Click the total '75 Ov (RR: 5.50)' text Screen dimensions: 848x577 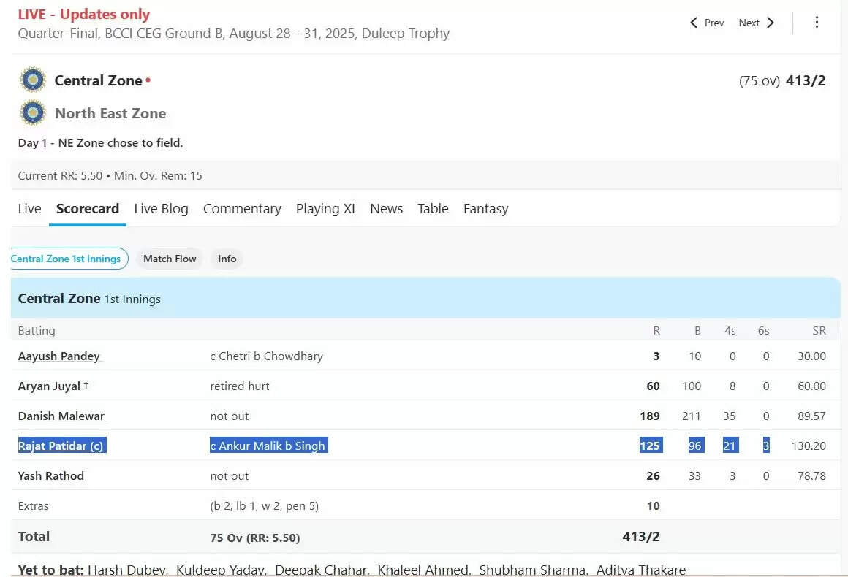click(x=254, y=538)
